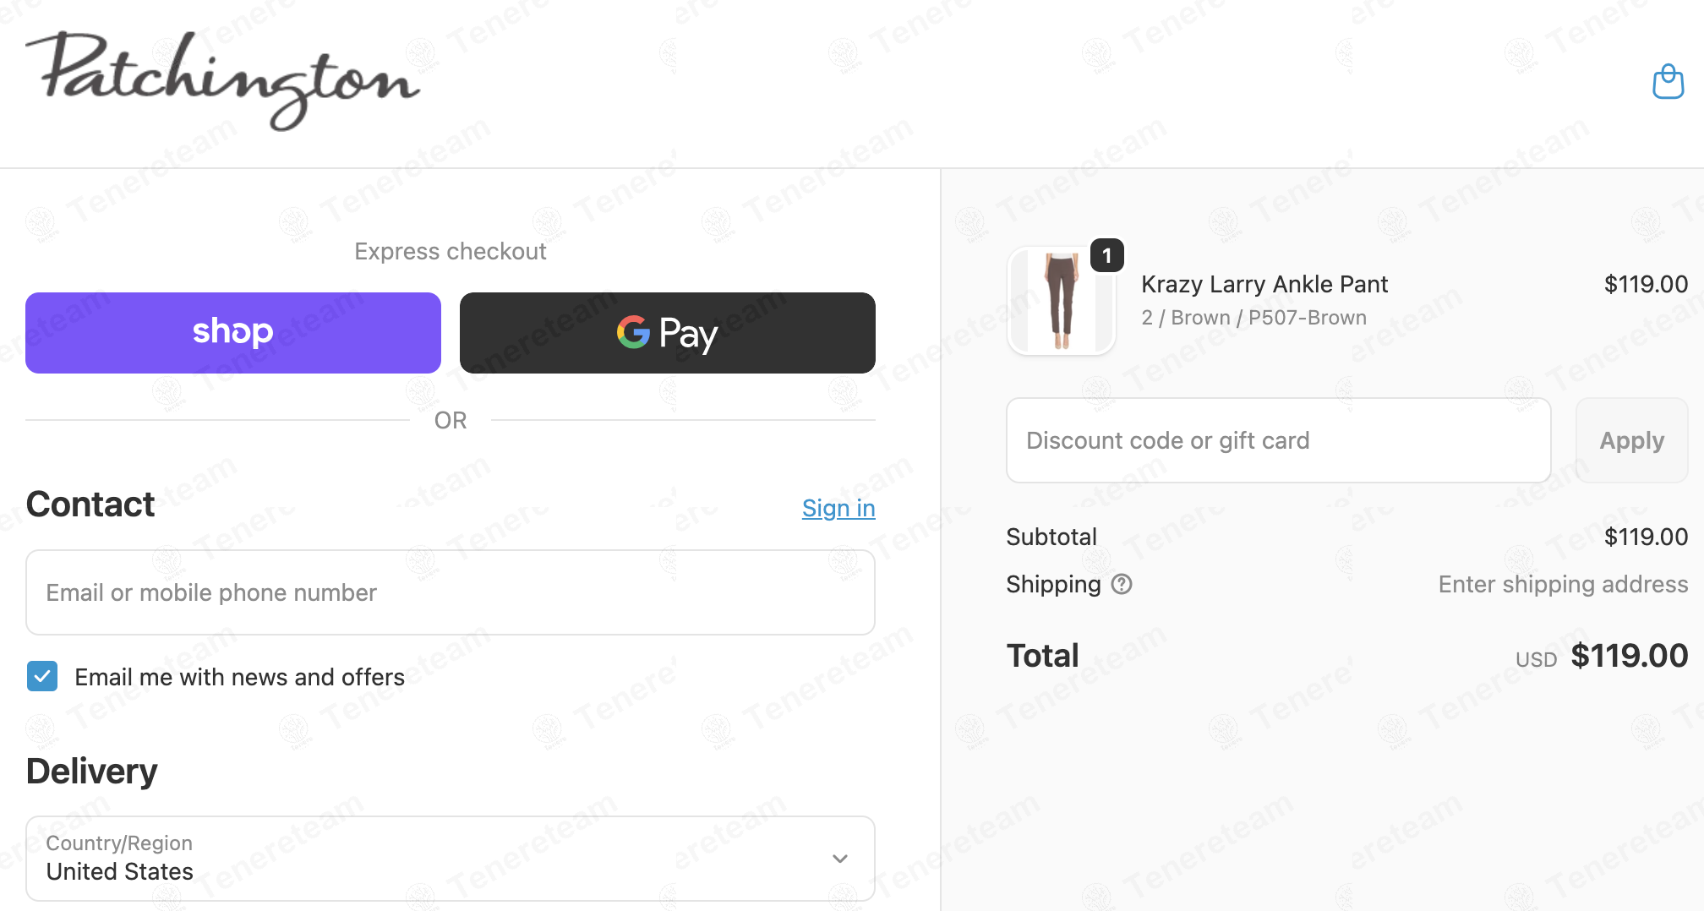1704x911 pixels.
Task: Uncheck Email me with news and offers
Action: point(42,676)
